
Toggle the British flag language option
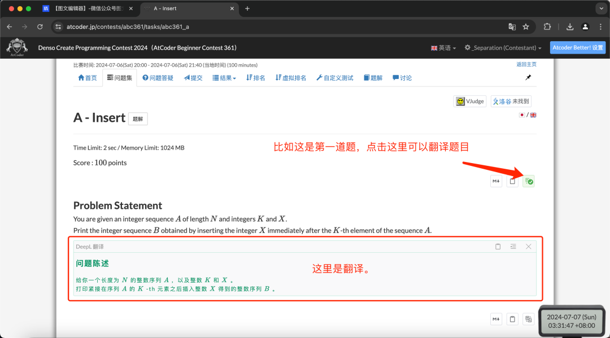point(533,115)
